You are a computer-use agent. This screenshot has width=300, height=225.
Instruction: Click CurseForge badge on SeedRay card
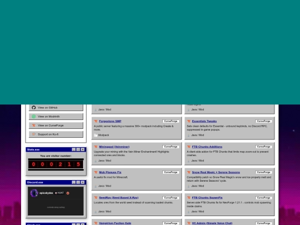(171, 198)
